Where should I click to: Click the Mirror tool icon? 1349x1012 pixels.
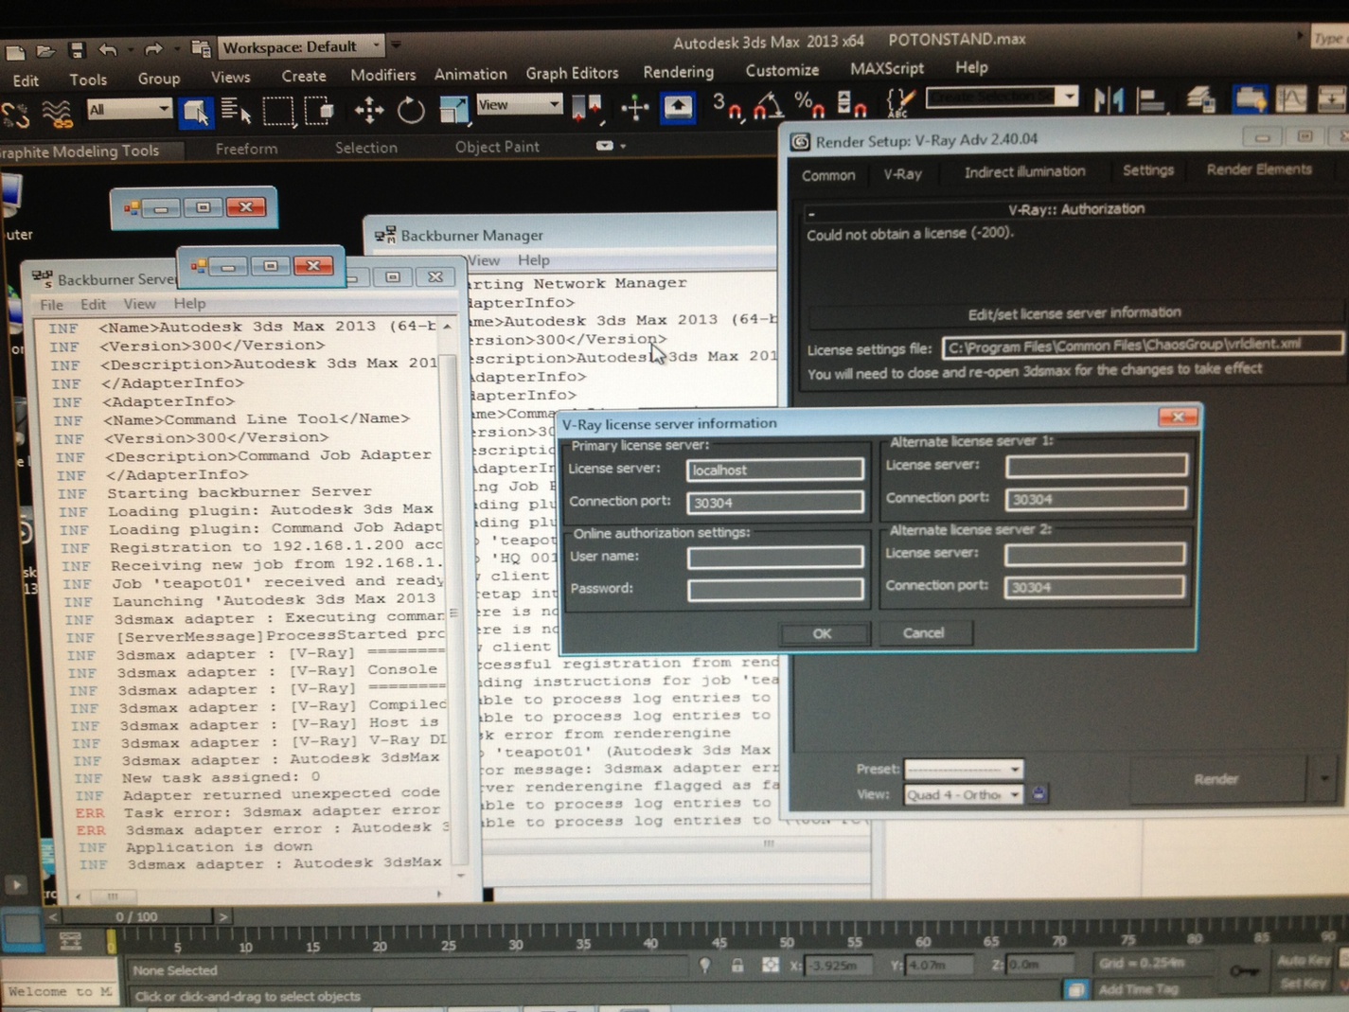[1108, 98]
